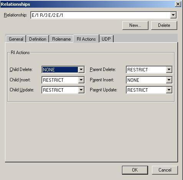Click the New... button
The width and height of the screenshot is (183, 180).
(x=135, y=25)
